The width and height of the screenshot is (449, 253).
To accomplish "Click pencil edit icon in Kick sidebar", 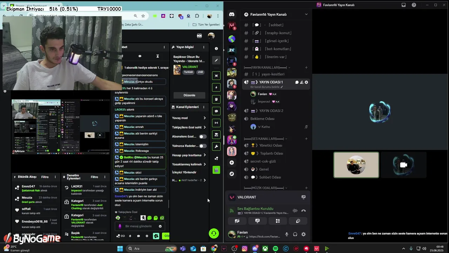I will pyautogui.click(x=216, y=60).
